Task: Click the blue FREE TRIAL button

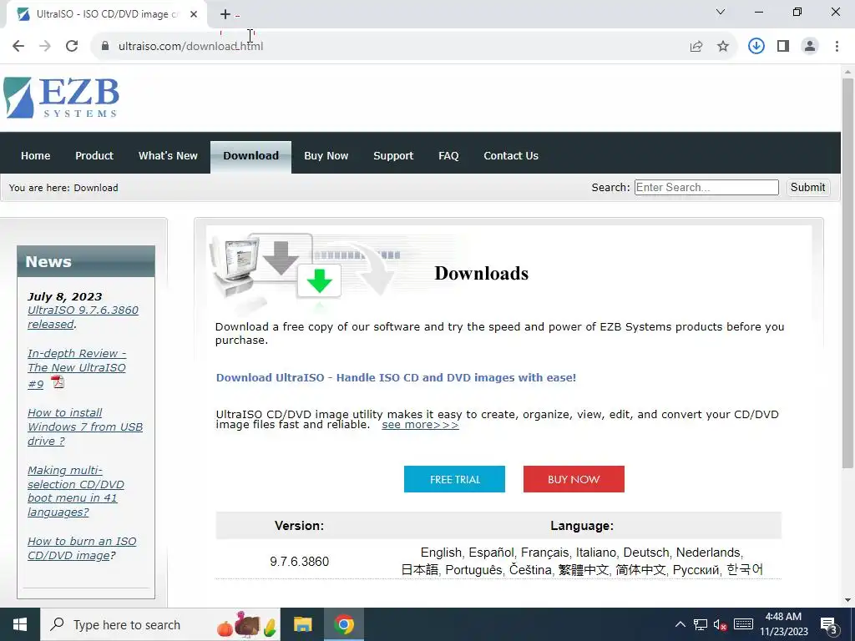Action: point(454,479)
